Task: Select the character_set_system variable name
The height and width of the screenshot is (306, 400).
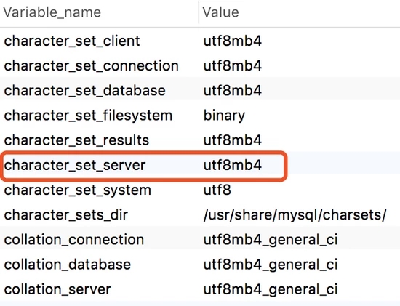Action: point(78,190)
